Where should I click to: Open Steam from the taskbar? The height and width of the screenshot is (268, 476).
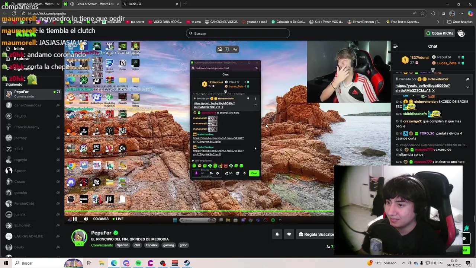click(187, 263)
